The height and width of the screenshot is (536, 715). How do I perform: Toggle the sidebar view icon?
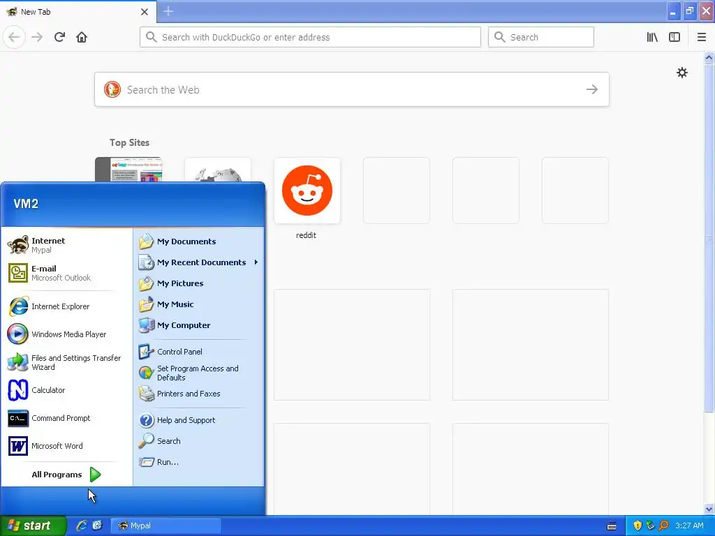coord(675,38)
